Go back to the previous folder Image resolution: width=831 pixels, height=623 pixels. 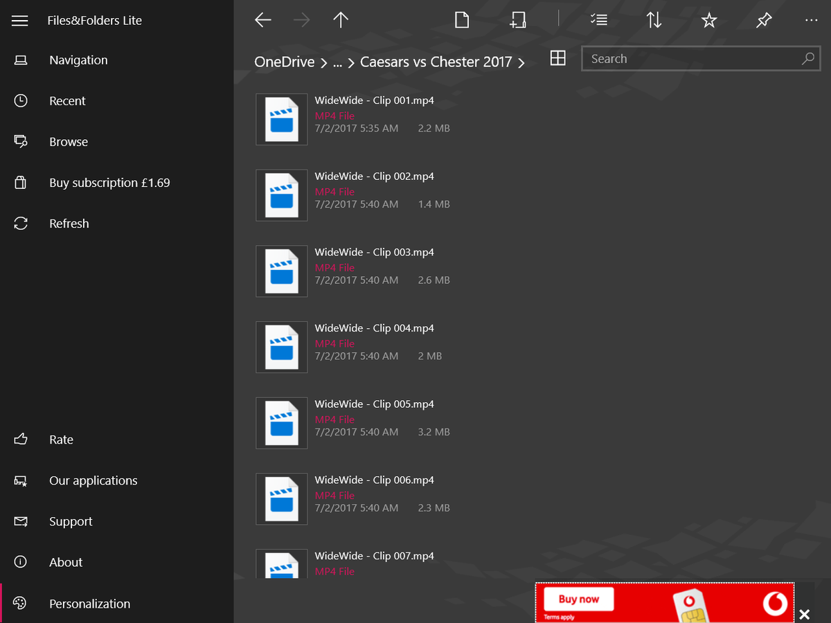coord(262,19)
